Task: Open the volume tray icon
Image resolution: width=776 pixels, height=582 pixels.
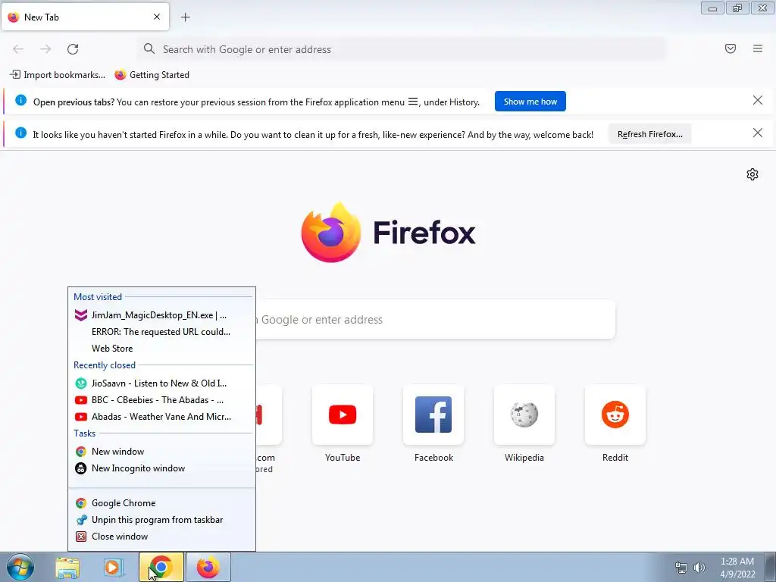Action: pos(699,568)
